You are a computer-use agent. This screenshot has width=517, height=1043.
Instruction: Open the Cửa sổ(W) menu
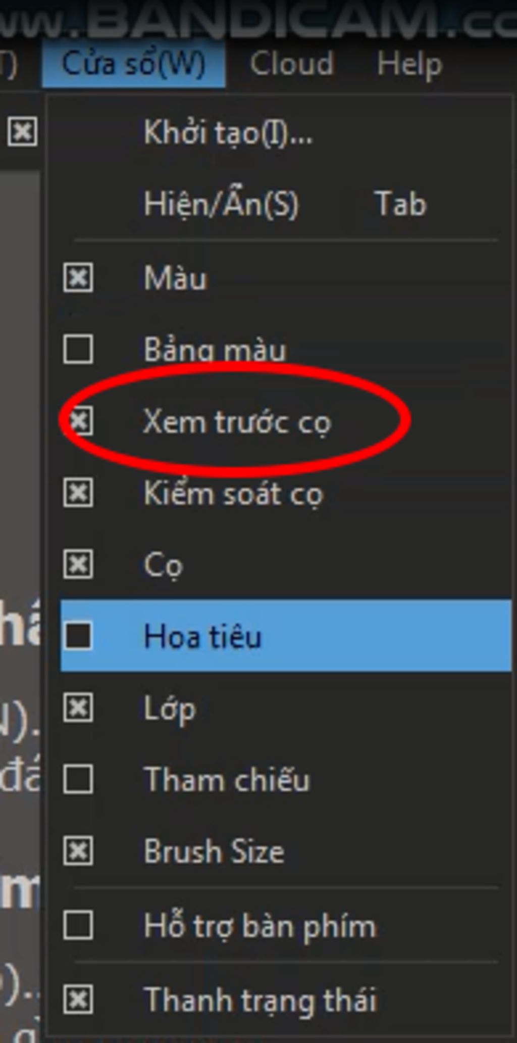click(134, 64)
